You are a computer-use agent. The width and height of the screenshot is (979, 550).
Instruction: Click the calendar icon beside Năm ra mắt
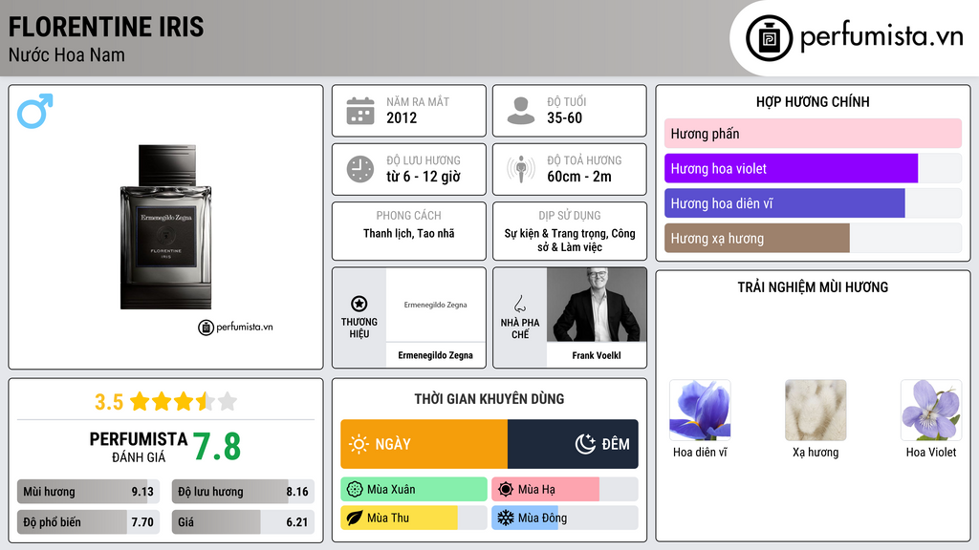pos(360,111)
